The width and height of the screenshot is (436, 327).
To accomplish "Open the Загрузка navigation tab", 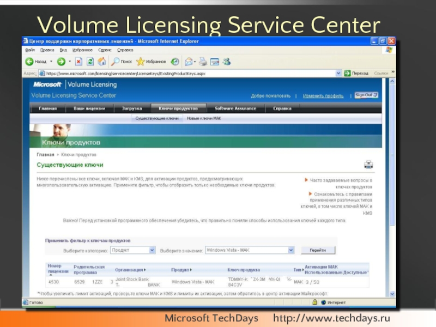I will (x=132, y=108).
